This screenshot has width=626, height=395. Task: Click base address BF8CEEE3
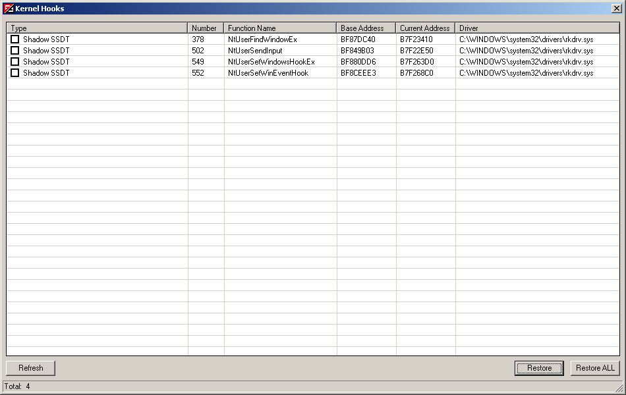[x=358, y=72]
